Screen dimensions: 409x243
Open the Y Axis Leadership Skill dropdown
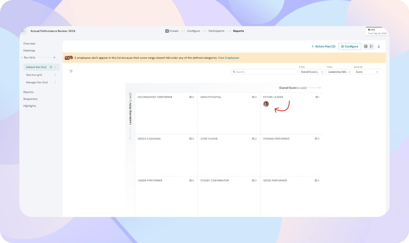coord(339,72)
